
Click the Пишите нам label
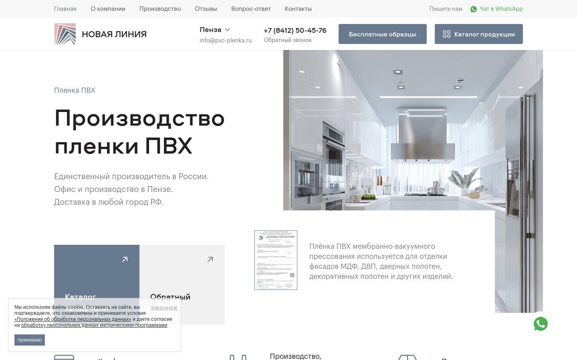(446, 9)
